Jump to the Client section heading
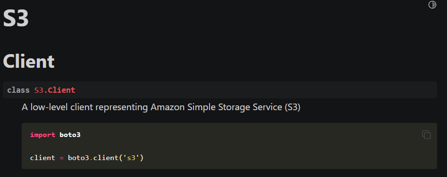 [28, 61]
